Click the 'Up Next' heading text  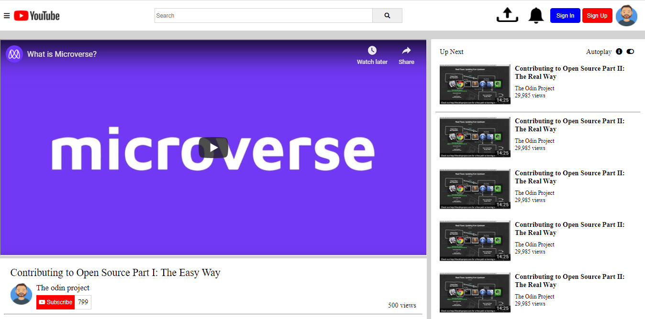(x=452, y=52)
